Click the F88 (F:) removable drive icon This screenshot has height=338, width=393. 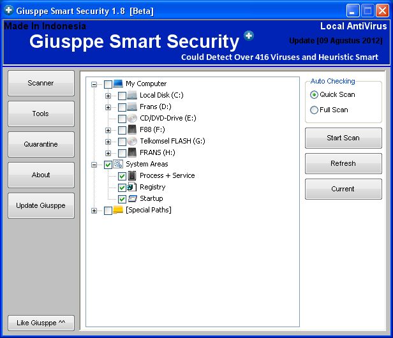tap(132, 129)
